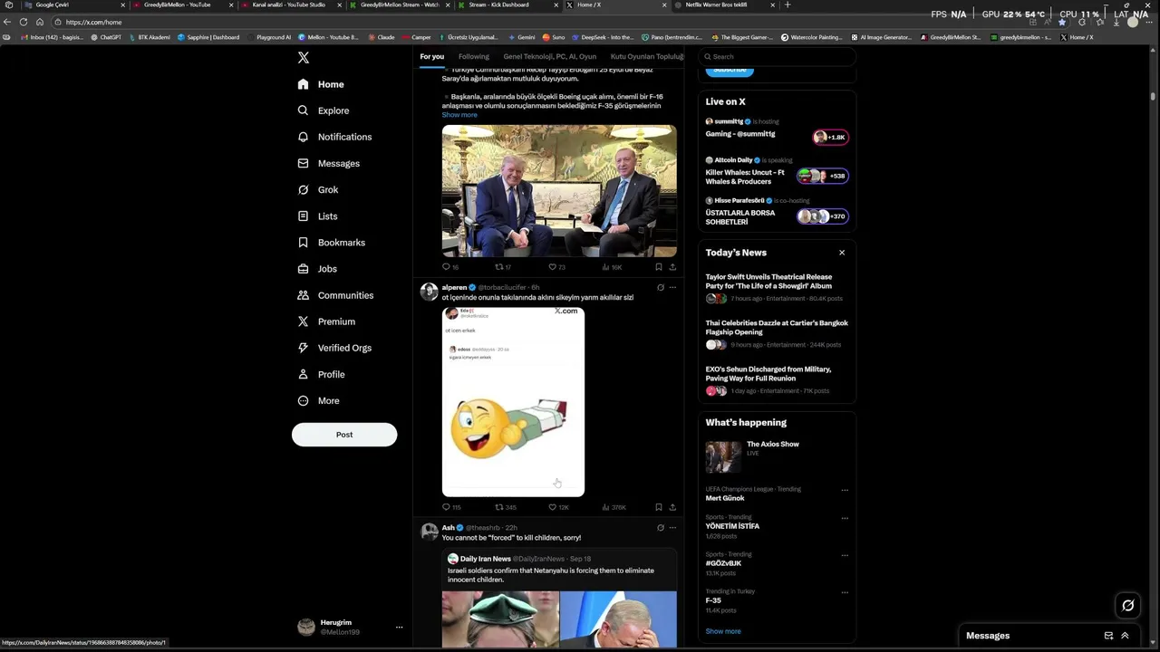Switch to the Following tab
The width and height of the screenshot is (1160, 652).
[x=473, y=56]
